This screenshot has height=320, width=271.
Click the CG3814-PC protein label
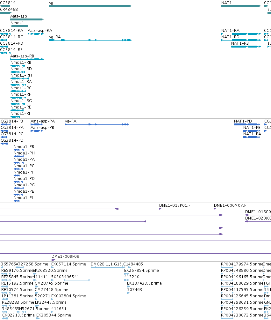[x=12, y=134]
